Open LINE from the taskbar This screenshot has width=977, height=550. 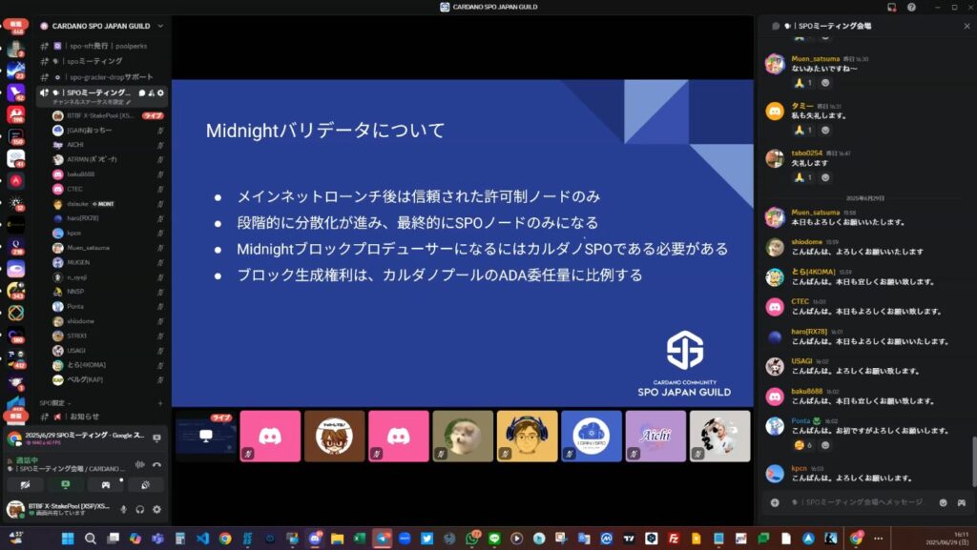(494, 539)
